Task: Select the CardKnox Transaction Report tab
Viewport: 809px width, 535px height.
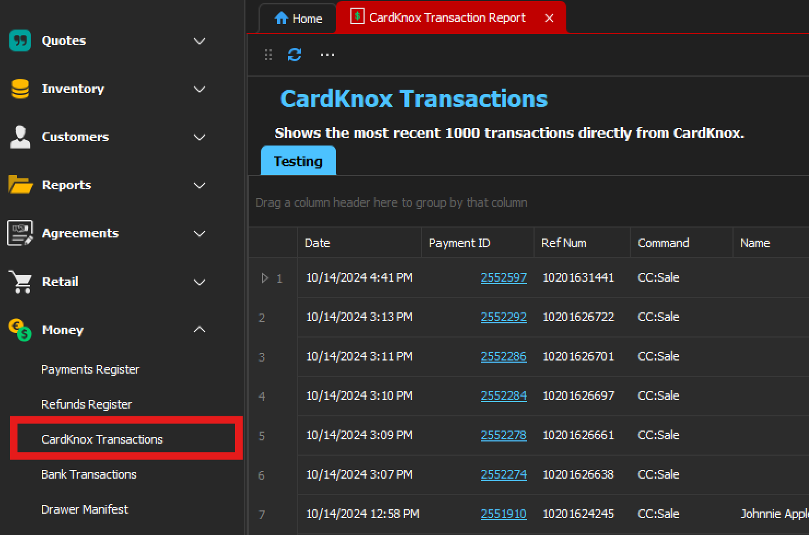Action: [x=452, y=18]
